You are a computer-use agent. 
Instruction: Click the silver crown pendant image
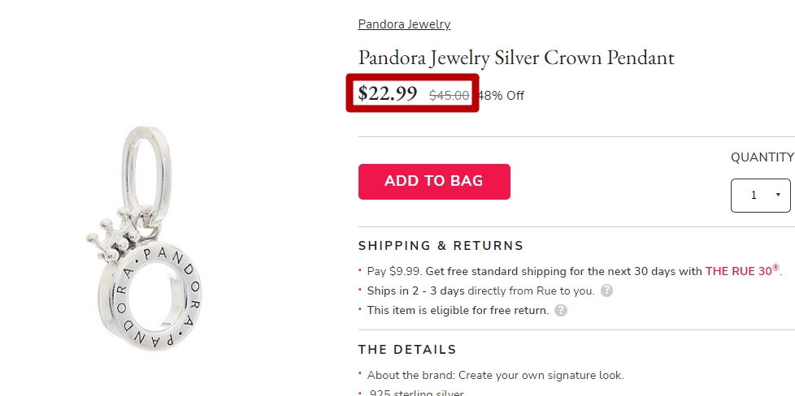click(x=144, y=237)
